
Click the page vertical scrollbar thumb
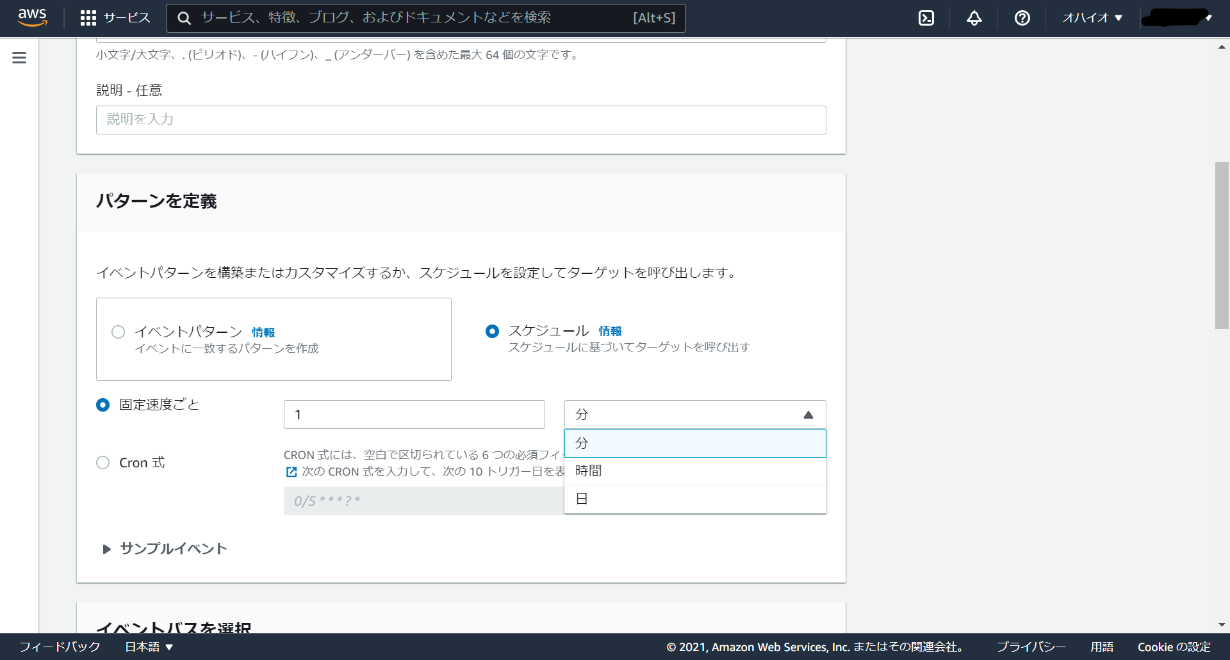(1222, 245)
